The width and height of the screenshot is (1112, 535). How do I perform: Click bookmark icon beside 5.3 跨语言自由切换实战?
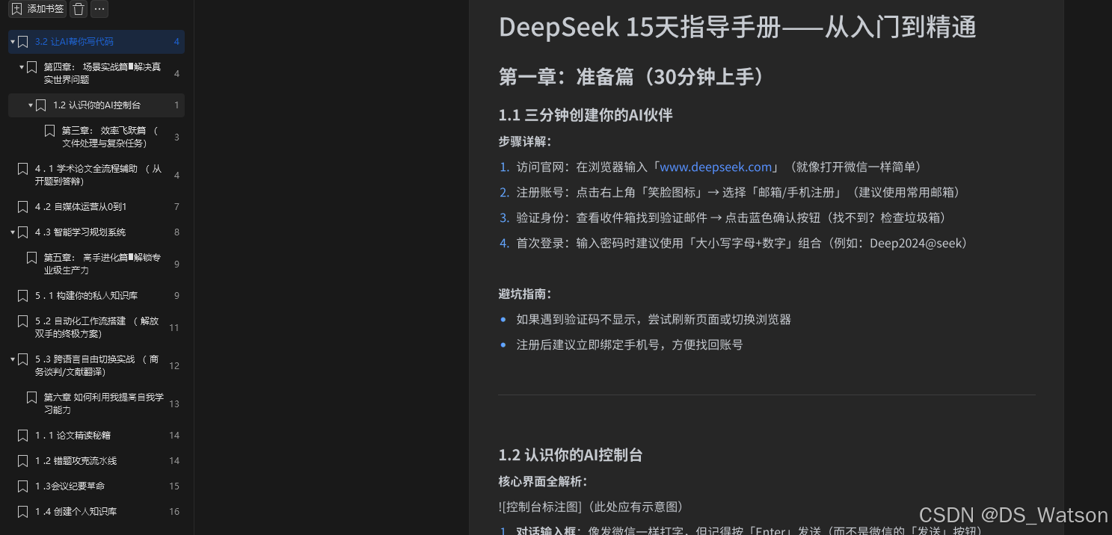pos(23,359)
